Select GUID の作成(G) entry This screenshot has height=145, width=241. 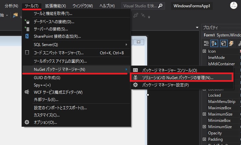point(76,78)
